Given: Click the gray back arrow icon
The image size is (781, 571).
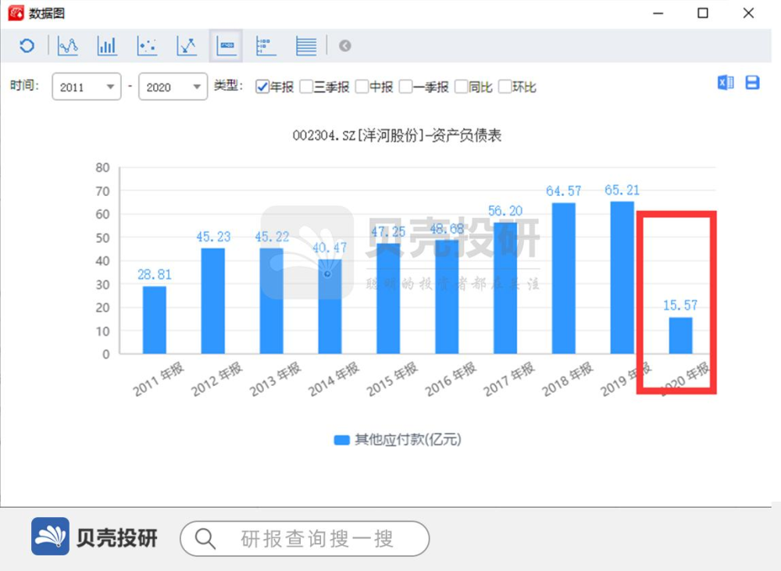Looking at the screenshot, I should coord(344,46).
